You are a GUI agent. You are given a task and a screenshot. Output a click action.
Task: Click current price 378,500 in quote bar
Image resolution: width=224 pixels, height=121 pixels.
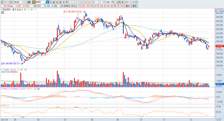pos(7,6)
